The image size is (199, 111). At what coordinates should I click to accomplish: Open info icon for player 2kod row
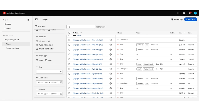[111, 79]
